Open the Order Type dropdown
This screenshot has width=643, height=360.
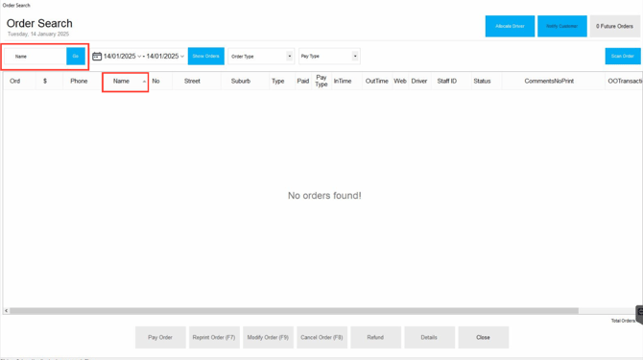click(x=261, y=57)
